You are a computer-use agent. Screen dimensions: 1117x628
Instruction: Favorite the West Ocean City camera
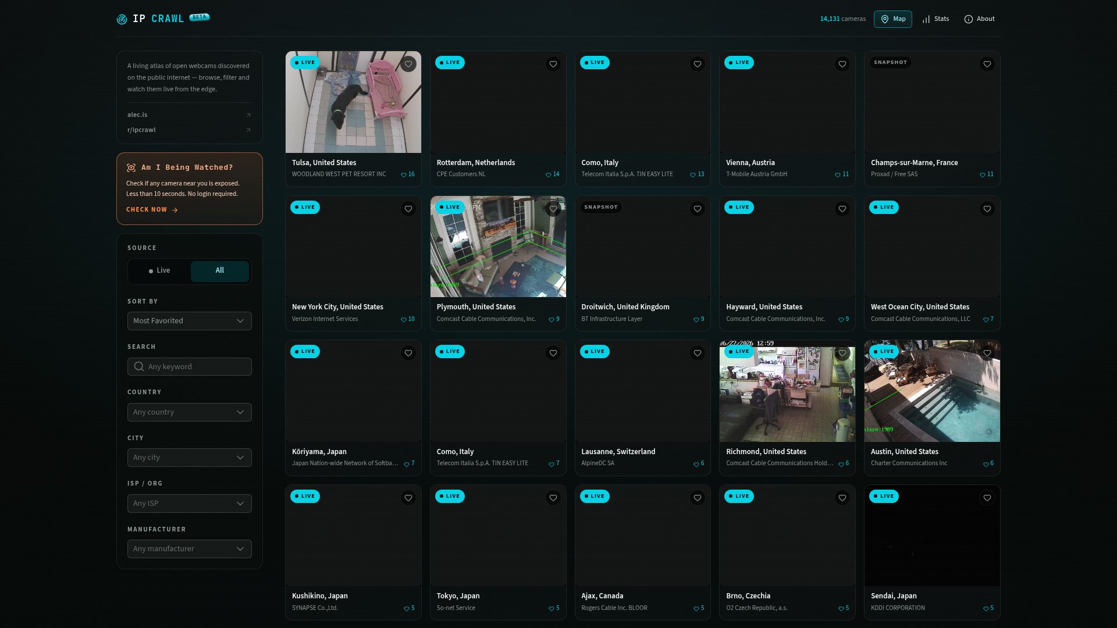click(987, 209)
